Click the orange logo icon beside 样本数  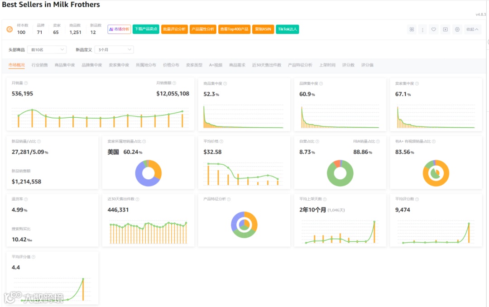point(10,29)
